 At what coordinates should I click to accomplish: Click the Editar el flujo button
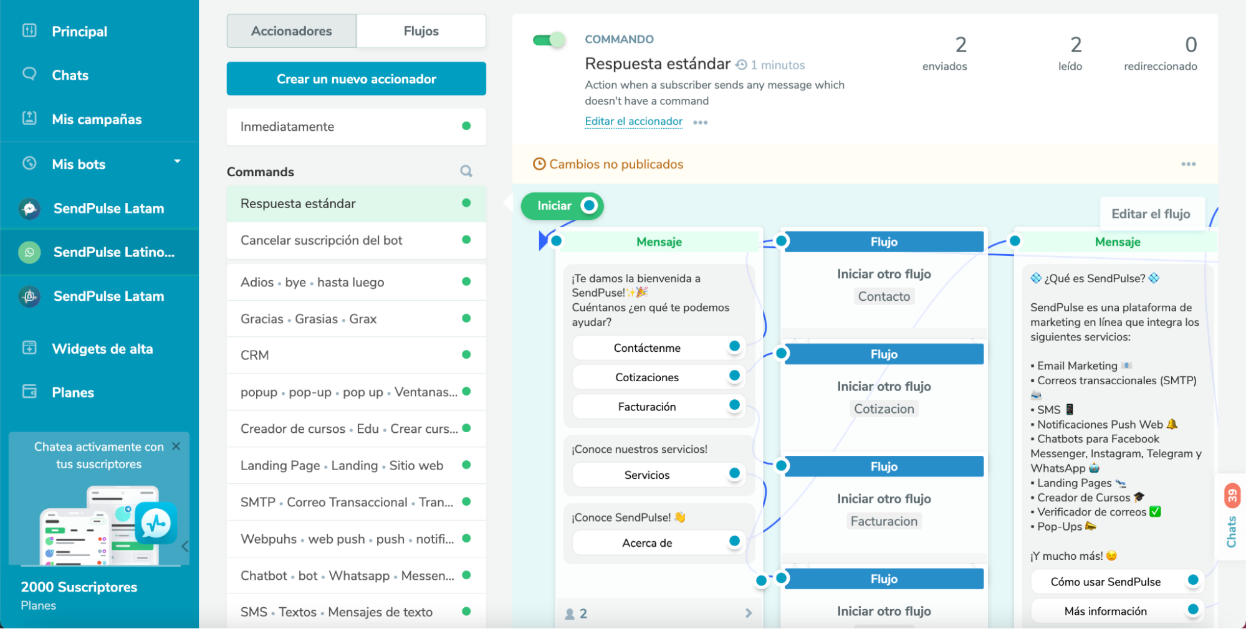[1151, 214]
